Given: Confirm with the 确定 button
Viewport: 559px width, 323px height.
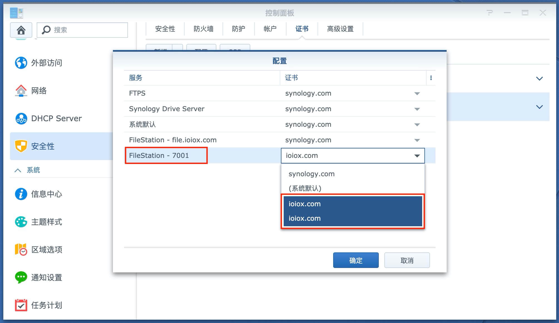Looking at the screenshot, I should (356, 260).
